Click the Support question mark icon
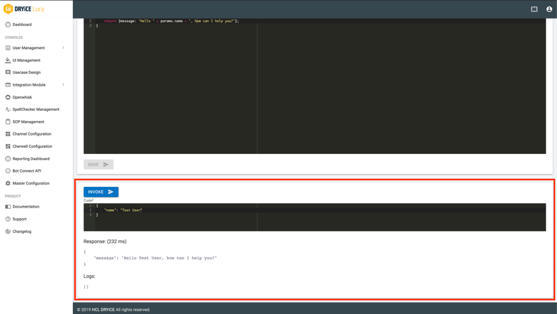The width and height of the screenshot is (557, 314). [x=8, y=219]
